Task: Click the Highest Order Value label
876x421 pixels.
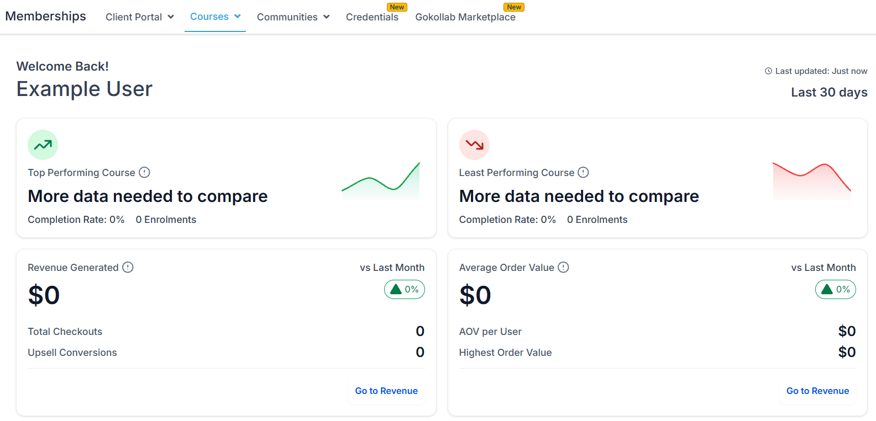Action: click(x=505, y=353)
